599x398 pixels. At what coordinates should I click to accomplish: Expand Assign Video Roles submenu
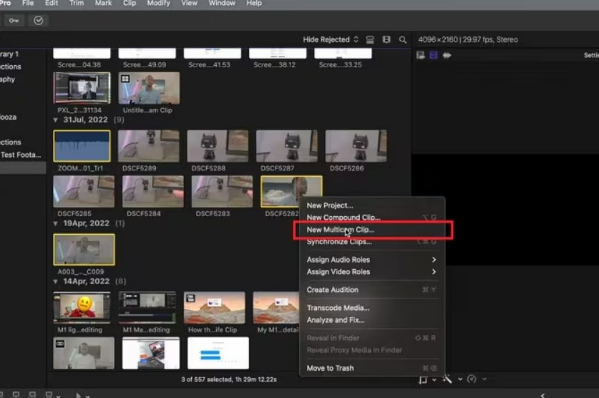pos(372,272)
